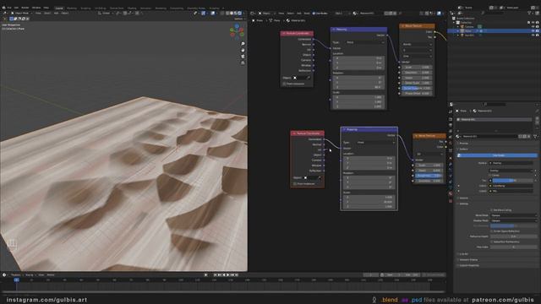Enable Screen Space Refraction checkbox
This screenshot has width=541, height=304.
coord(492,231)
